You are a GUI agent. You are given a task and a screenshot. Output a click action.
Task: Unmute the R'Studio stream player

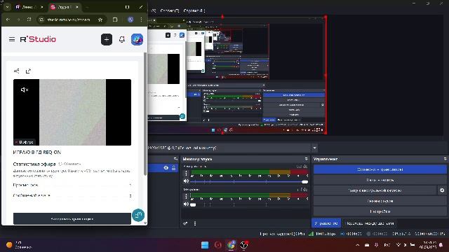click(25, 90)
